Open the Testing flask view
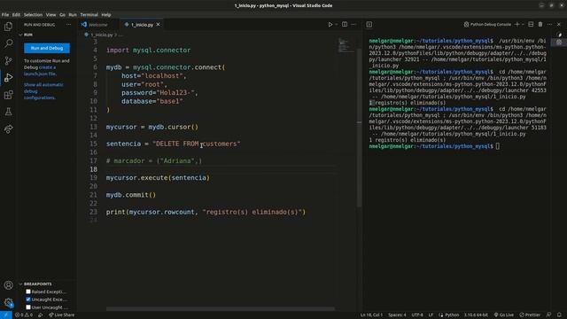567x319 pixels. [8, 112]
